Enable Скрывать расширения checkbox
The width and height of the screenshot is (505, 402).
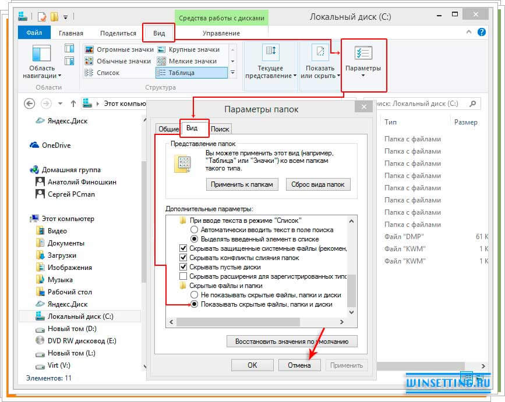pos(183,276)
